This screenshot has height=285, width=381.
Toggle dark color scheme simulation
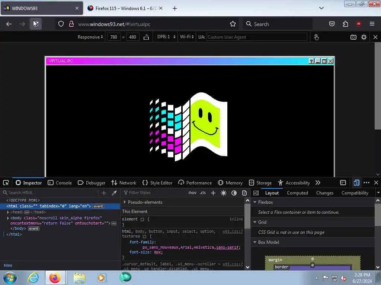[234, 193]
